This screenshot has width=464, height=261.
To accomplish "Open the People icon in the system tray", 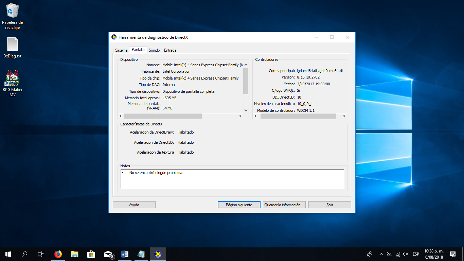I will (x=369, y=254).
